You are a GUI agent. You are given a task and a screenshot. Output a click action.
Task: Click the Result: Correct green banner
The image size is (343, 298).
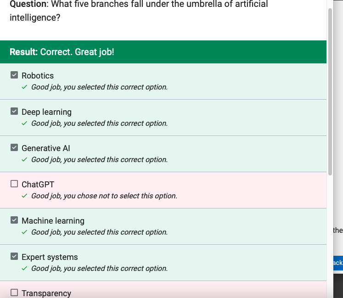(163, 52)
